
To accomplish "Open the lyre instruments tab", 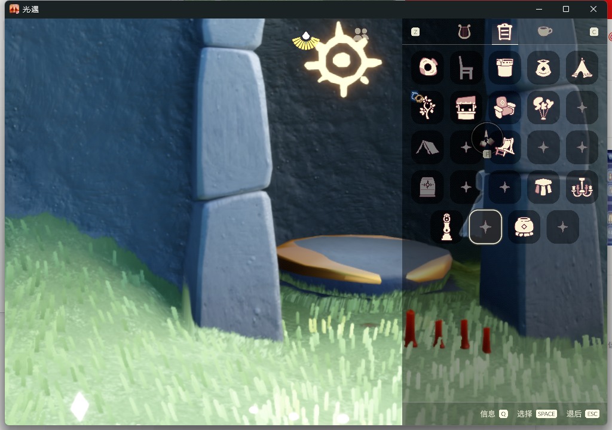I will tap(464, 32).
